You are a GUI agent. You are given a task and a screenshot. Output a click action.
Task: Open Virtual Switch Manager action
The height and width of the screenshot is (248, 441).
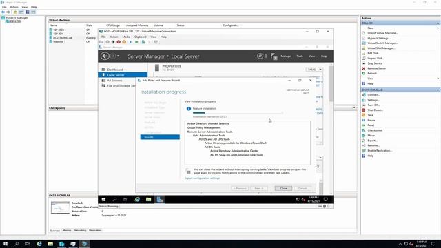tap(382, 43)
